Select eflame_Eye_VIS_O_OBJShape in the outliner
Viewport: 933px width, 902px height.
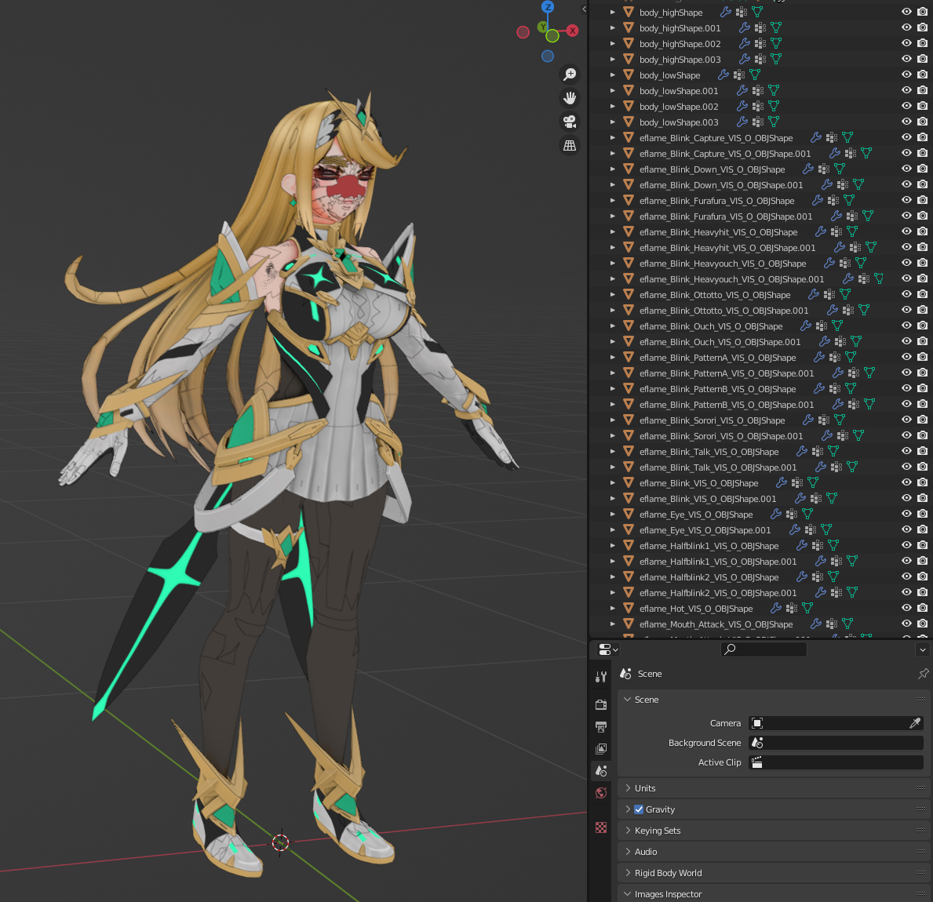point(695,515)
